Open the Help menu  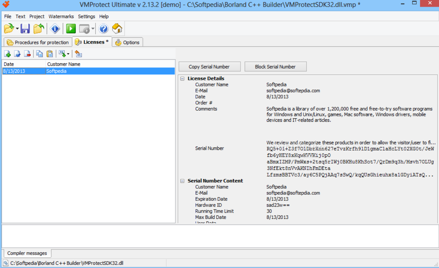coord(104,16)
